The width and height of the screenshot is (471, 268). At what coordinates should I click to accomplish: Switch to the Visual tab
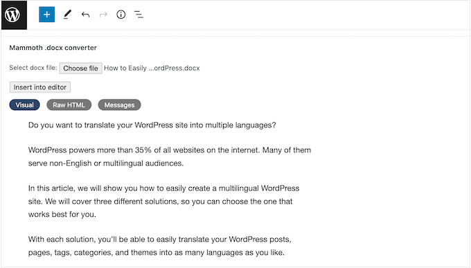coord(25,105)
